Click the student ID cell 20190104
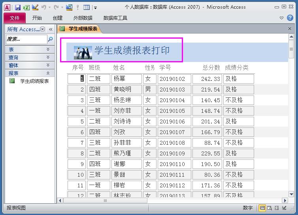 (174, 100)
